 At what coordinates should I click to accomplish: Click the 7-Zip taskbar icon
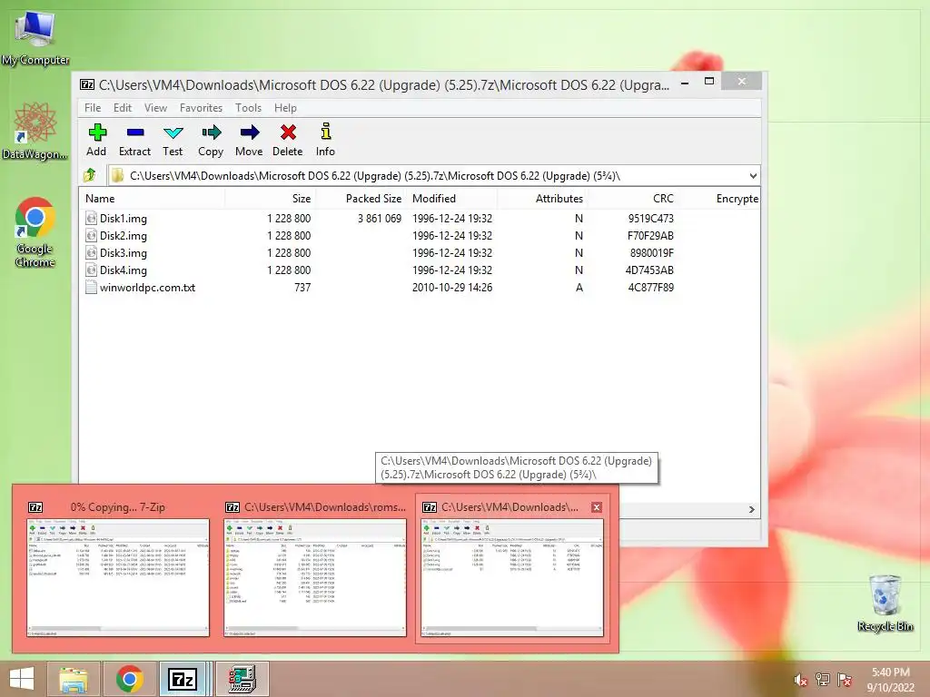tap(183, 679)
